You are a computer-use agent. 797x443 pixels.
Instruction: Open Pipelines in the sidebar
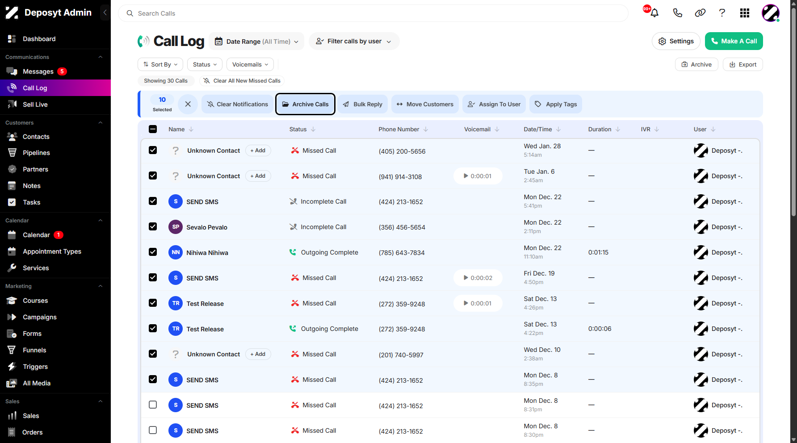coord(55,153)
